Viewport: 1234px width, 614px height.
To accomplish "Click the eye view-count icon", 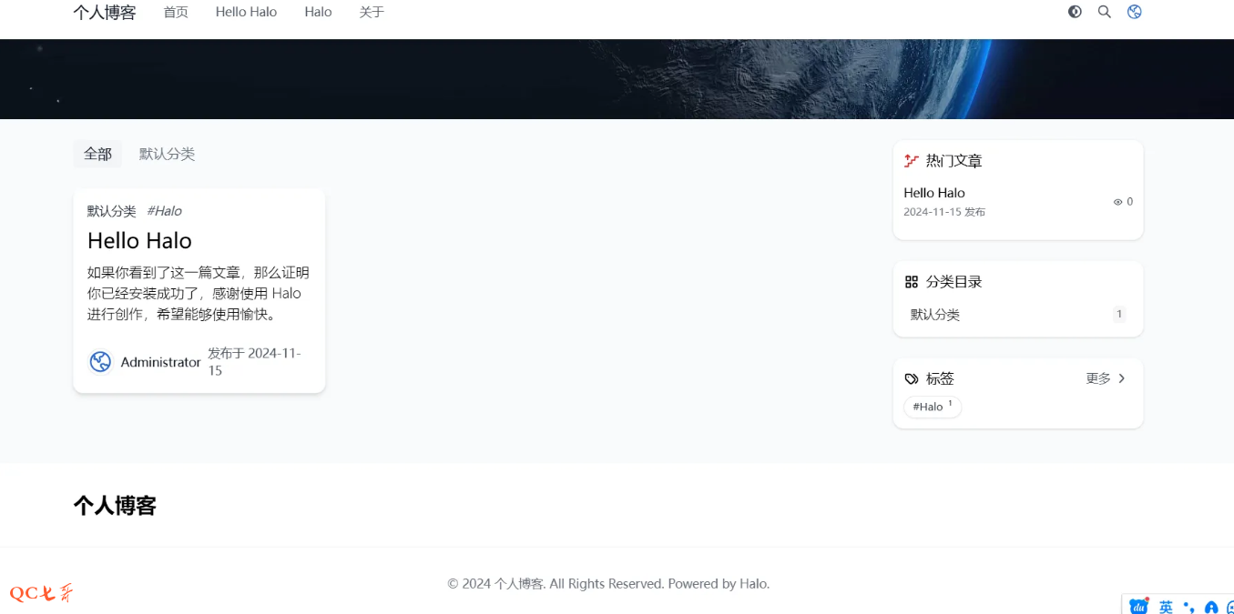I will pos(1117,202).
